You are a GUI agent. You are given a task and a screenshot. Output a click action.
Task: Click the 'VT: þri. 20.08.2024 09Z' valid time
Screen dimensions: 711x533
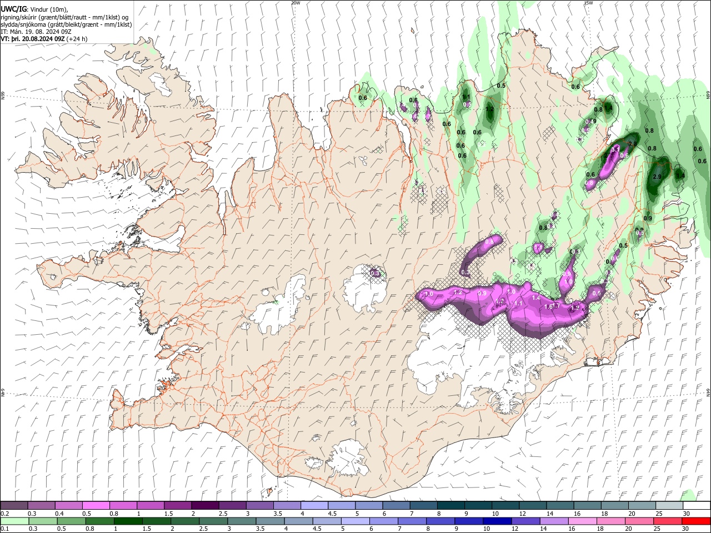(x=33, y=39)
